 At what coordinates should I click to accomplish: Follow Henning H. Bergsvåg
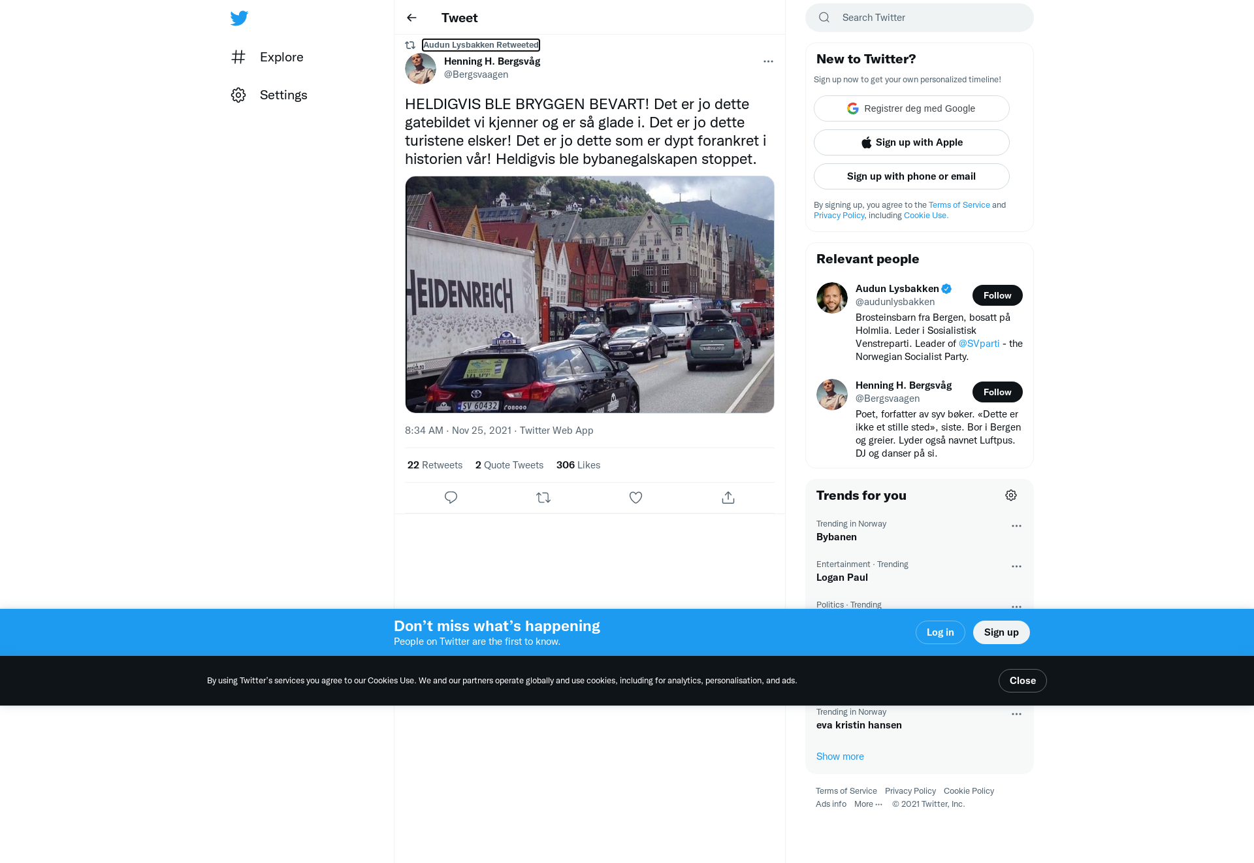click(x=997, y=392)
